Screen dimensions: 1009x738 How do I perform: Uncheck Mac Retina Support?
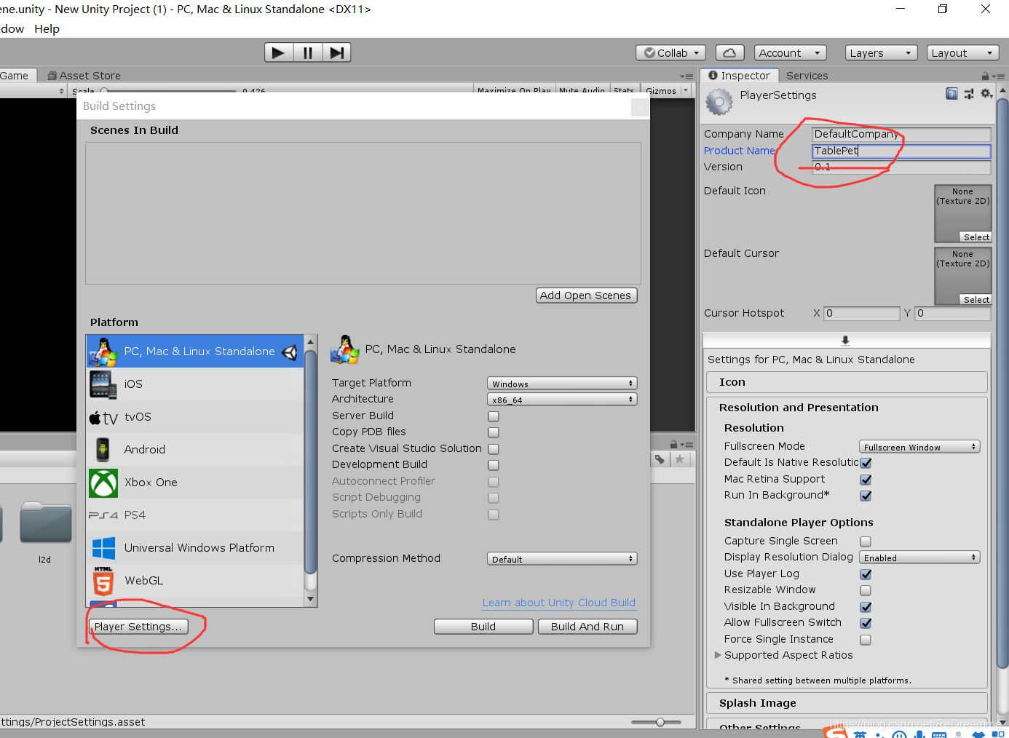tap(866, 480)
